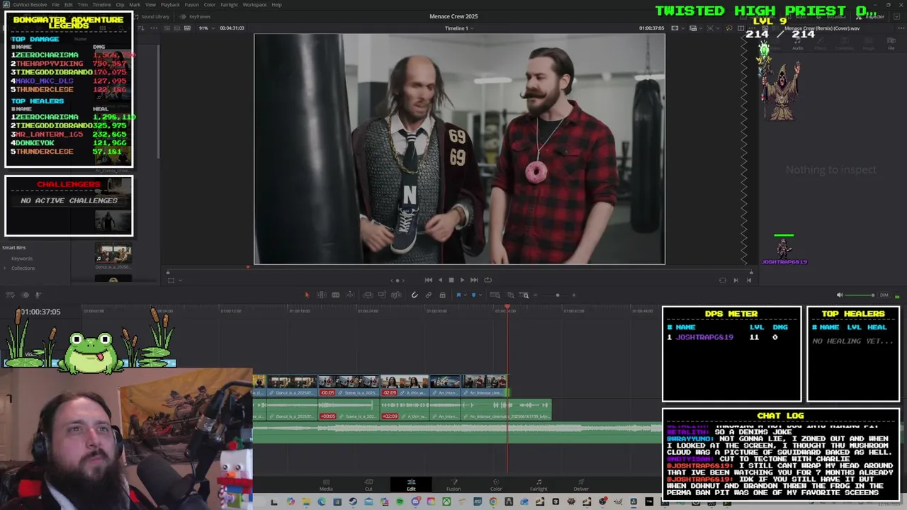Open the viewer zoom 91% dropdown
Screen dimensions: 907x510
205,28
